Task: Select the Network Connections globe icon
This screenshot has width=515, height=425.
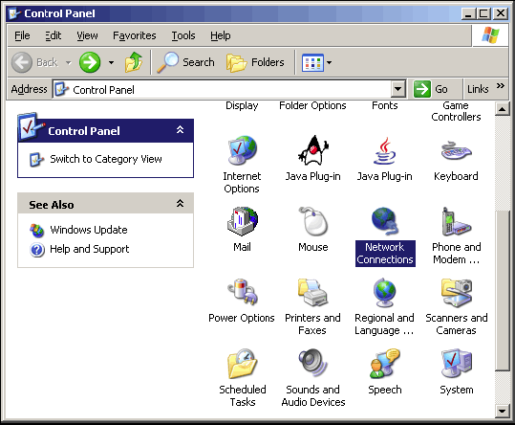Action: coord(385,221)
